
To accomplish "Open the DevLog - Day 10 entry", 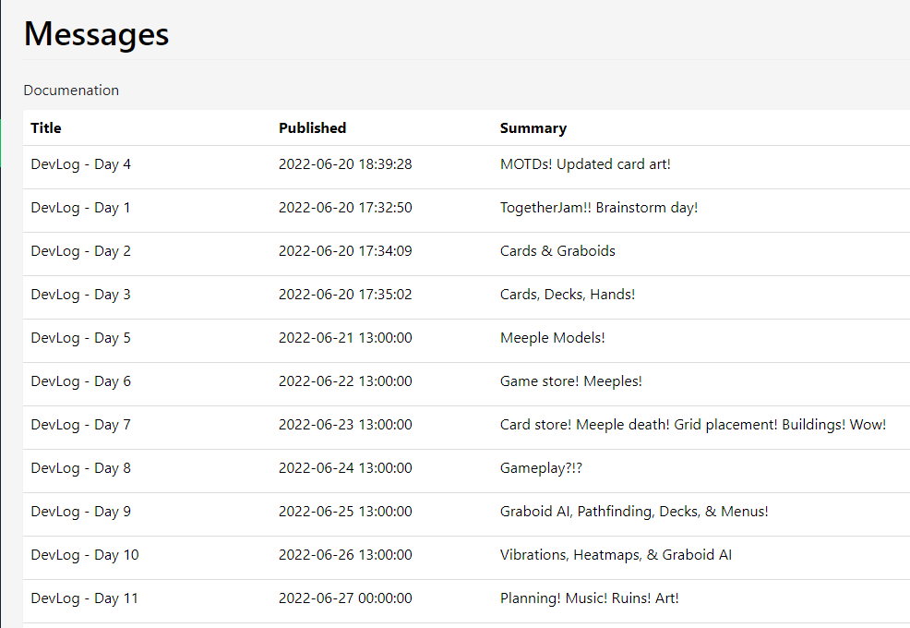I will pyautogui.click(x=85, y=555).
